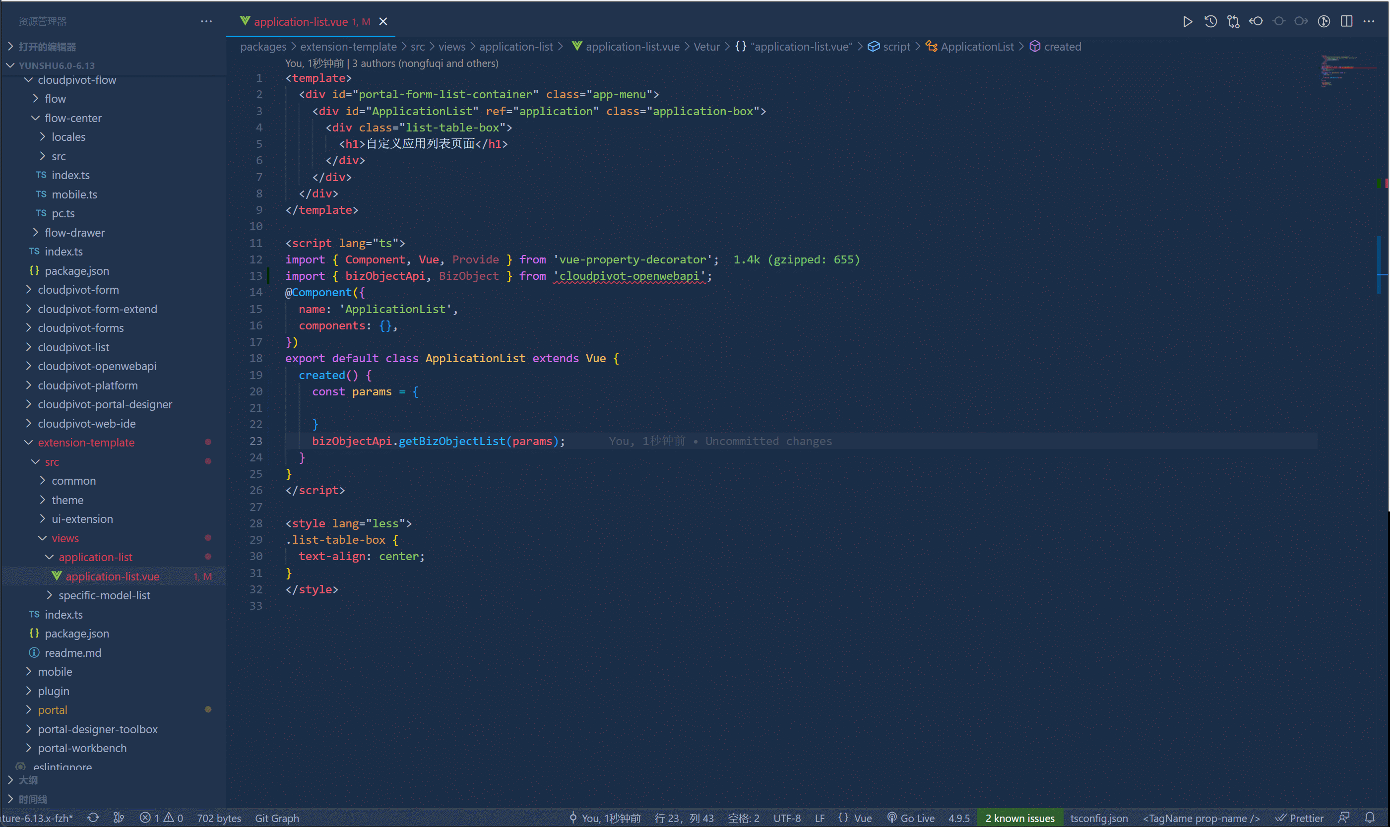Click breadcrumb extension-template

click(348, 47)
